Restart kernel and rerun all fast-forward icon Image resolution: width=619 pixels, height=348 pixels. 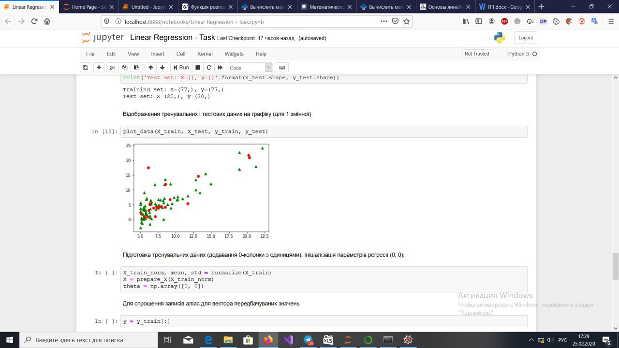(221, 68)
